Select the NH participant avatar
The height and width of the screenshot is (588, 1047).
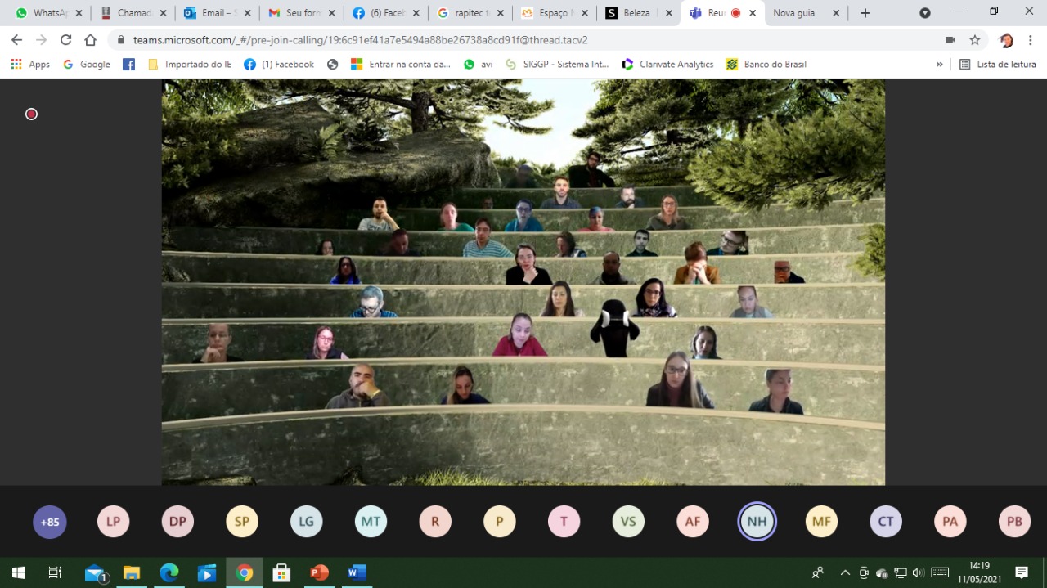coord(757,522)
